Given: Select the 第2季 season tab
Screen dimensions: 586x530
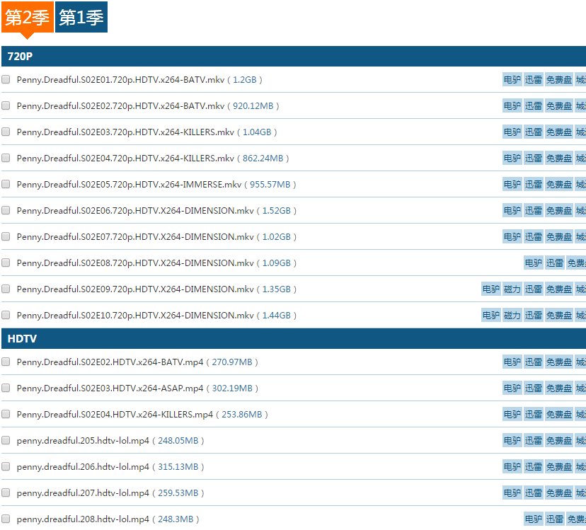Looking at the screenshot, I should pyautogui.click(x=27, y=18).
